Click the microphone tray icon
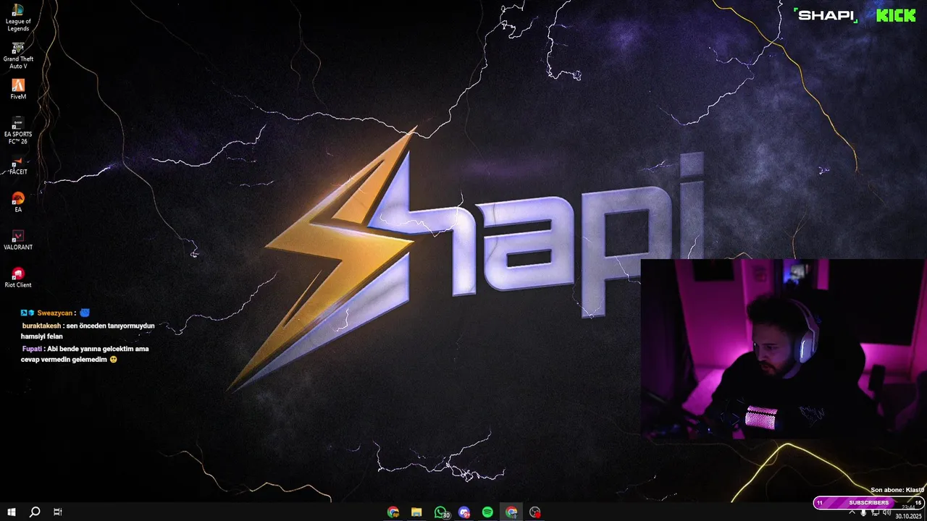 pyautogui.click(x=863, y=512)
